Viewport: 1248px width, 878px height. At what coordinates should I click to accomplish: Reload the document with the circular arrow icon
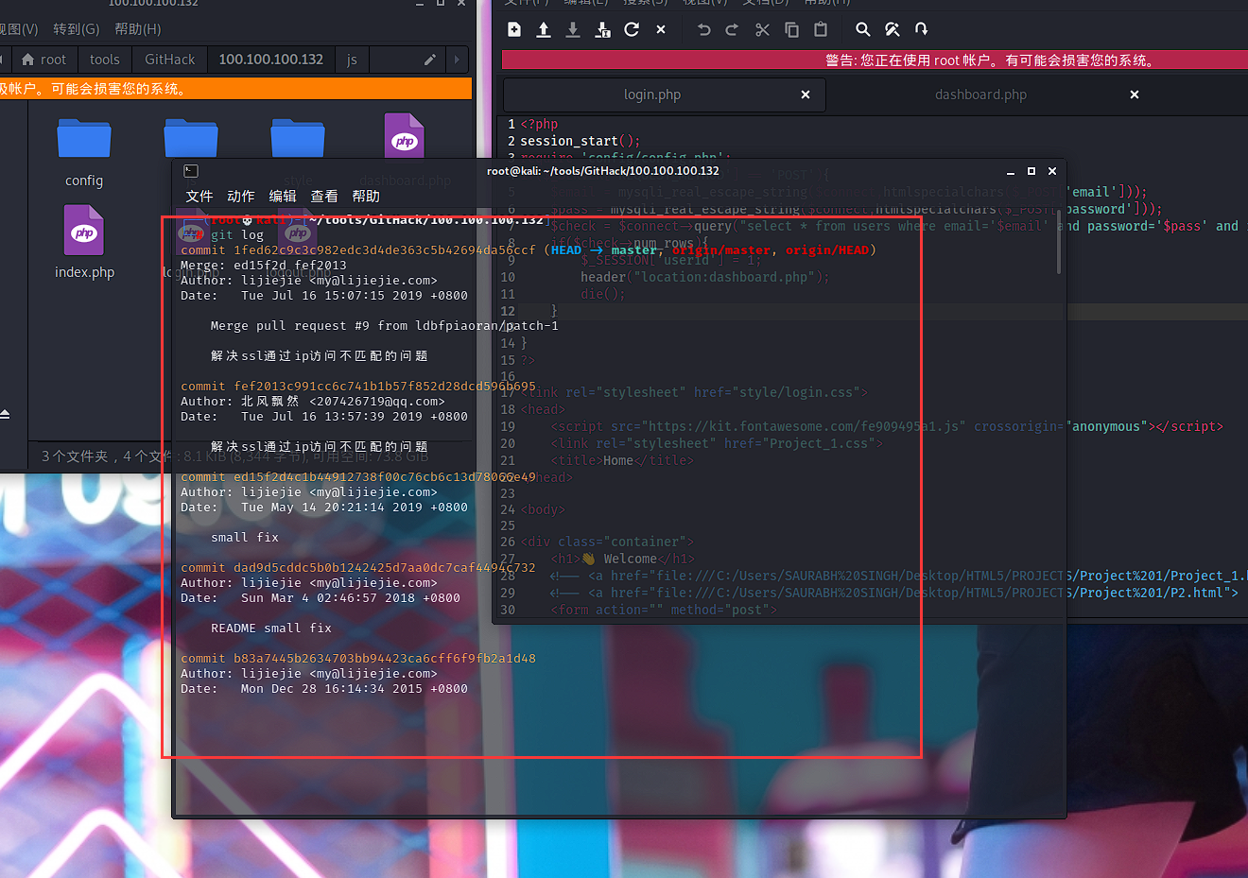tap(632, 29)
